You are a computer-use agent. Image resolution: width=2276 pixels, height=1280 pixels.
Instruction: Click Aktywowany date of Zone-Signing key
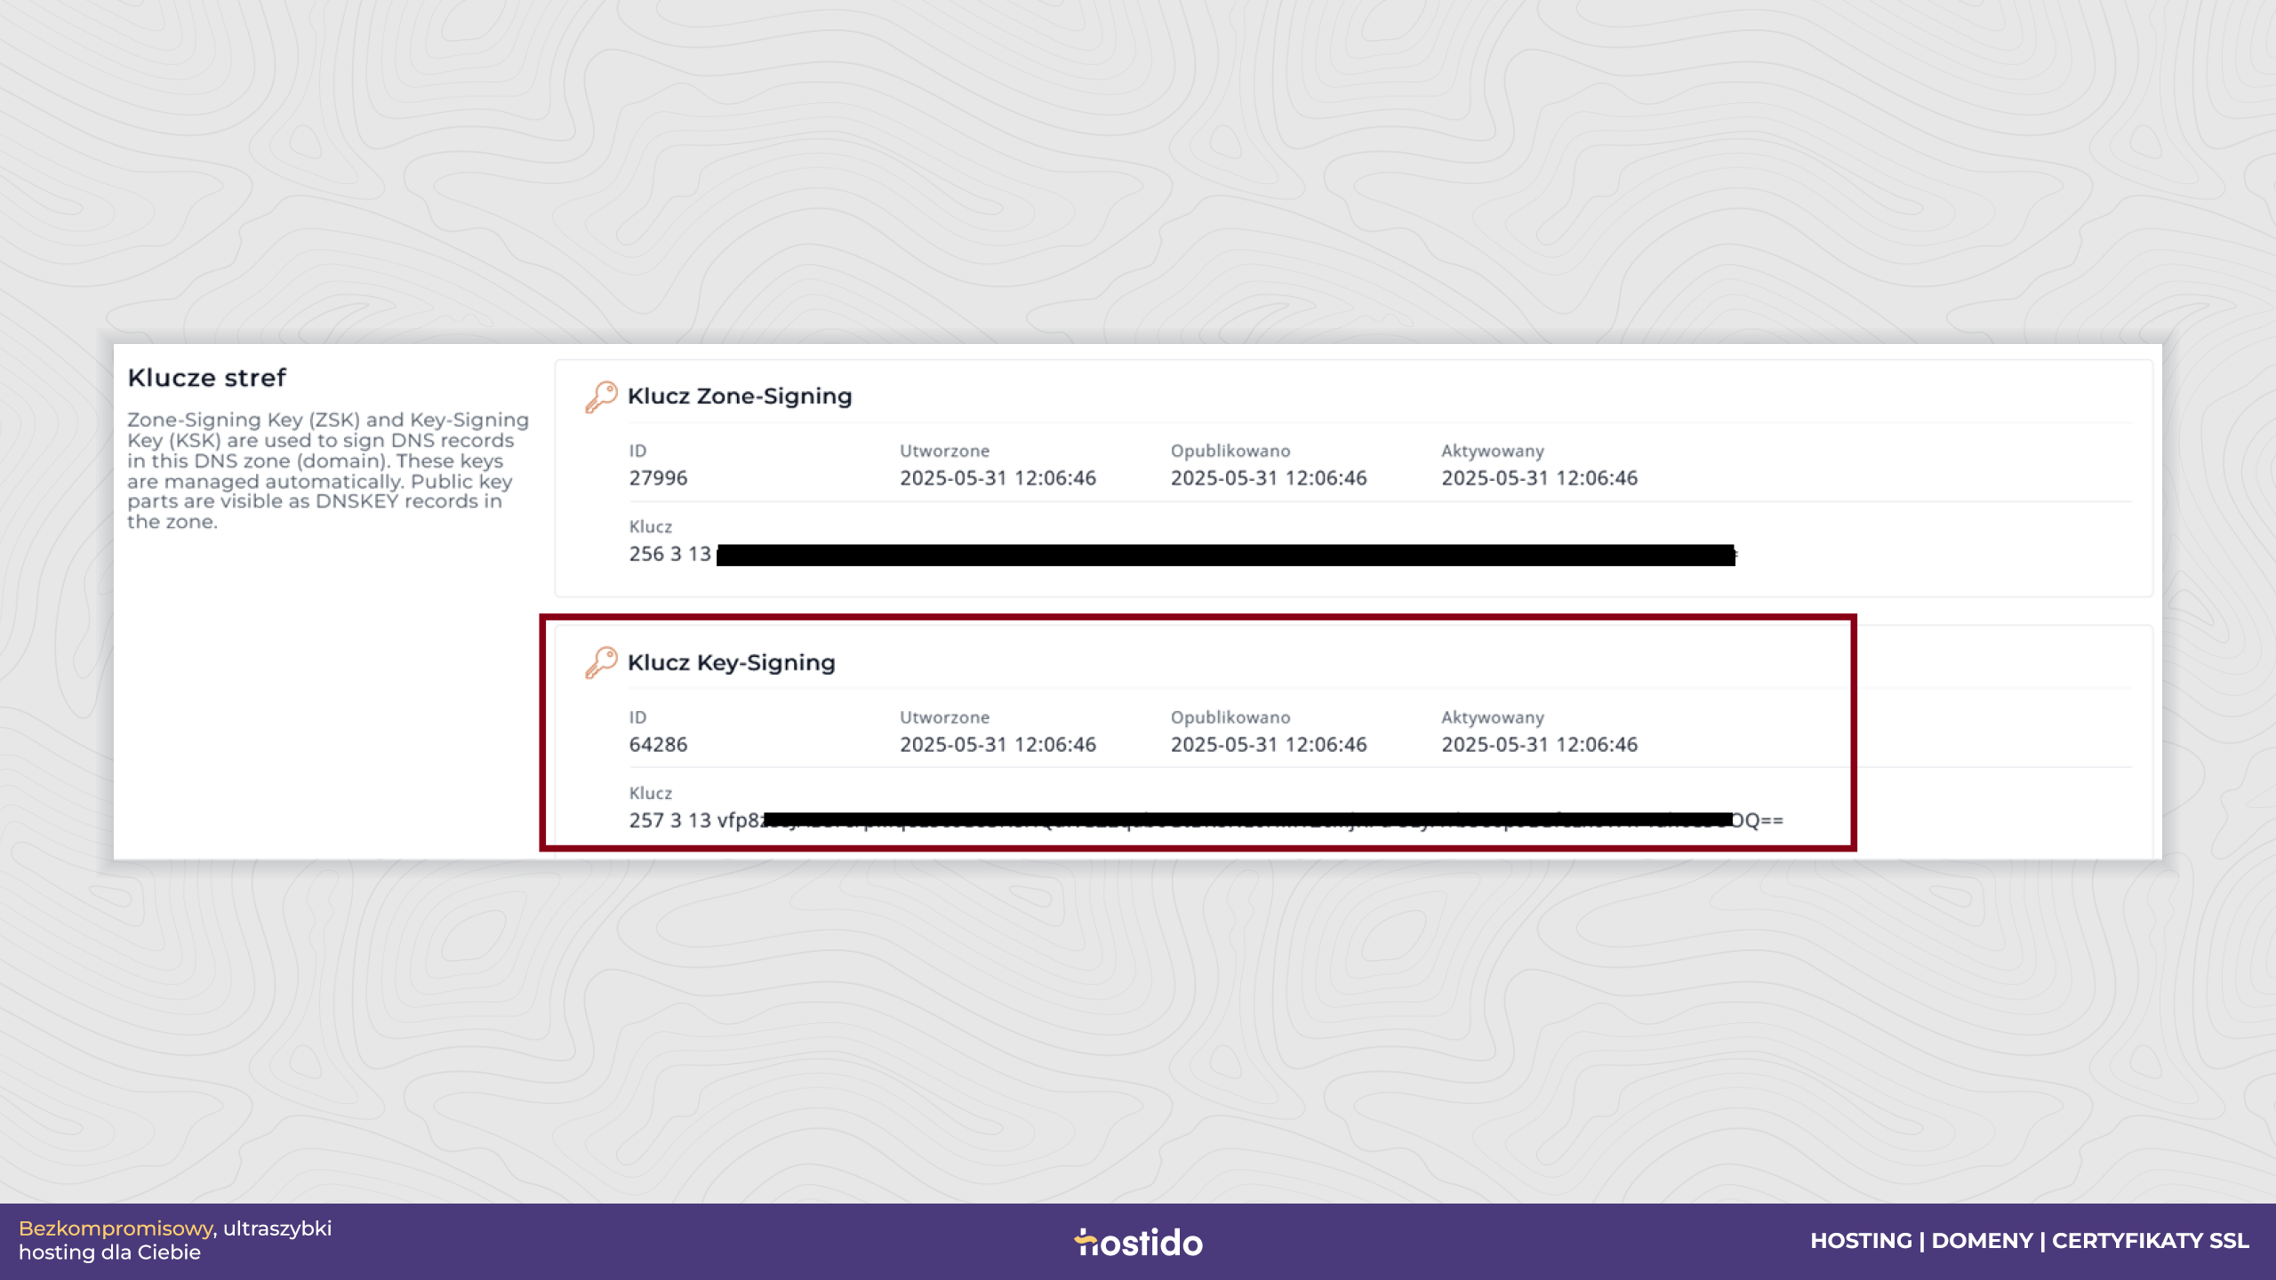(1539, 478)
